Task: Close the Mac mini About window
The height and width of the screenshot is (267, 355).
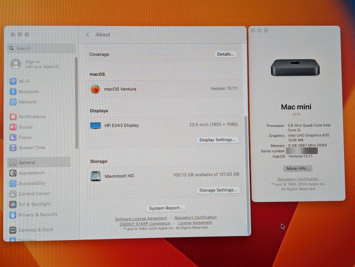Action: click(253, 31)
